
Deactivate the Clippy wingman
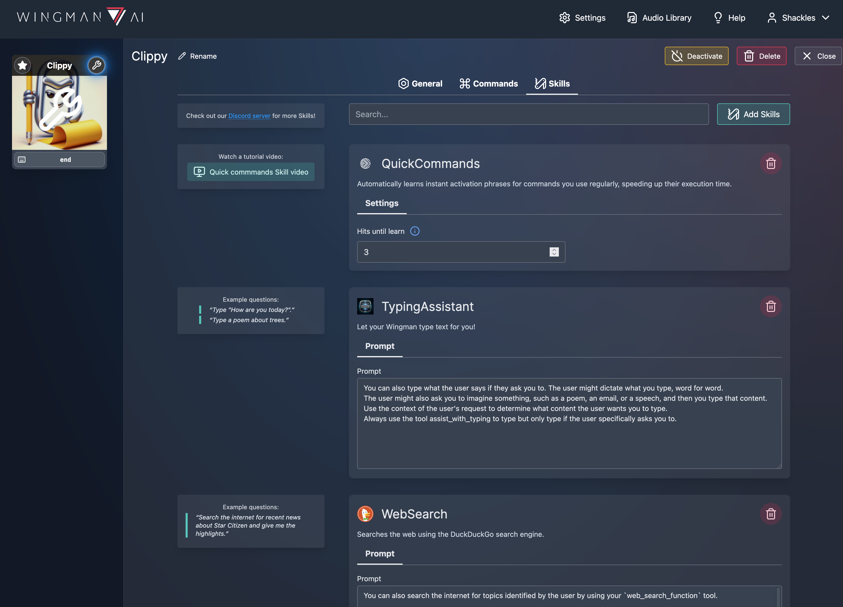point(696,56)
